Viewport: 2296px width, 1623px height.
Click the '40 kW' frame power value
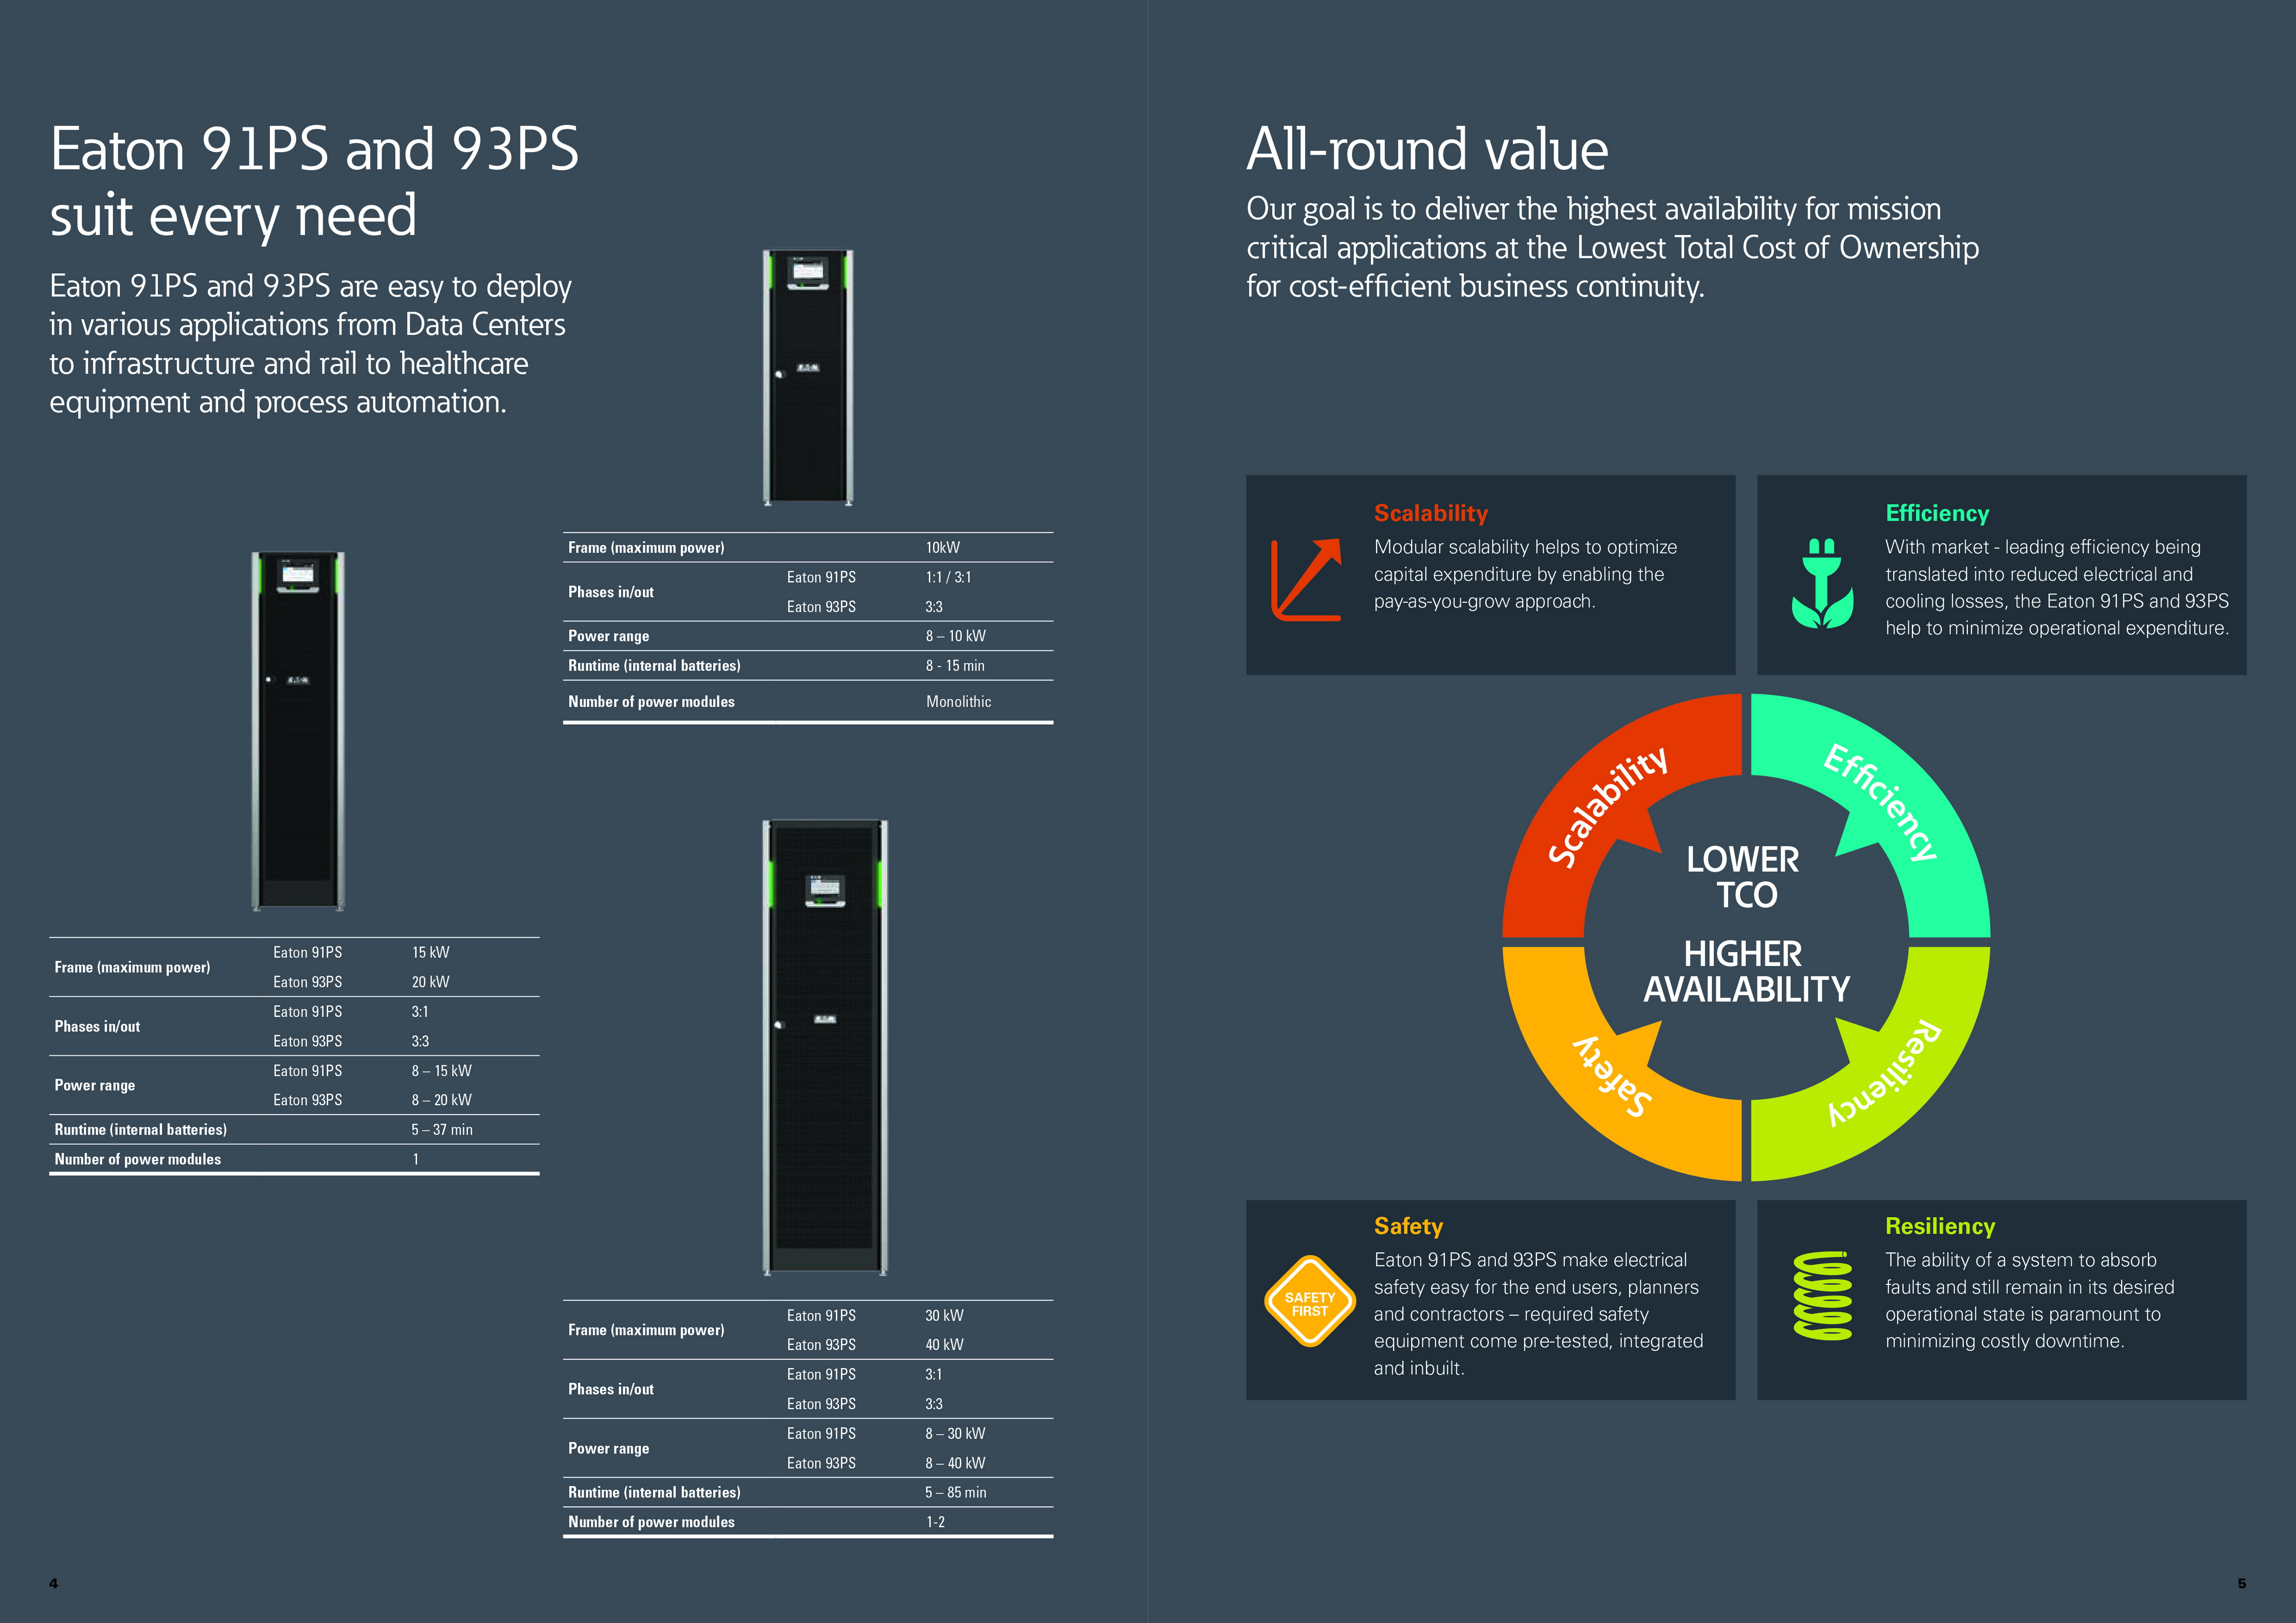click(x=944, y=1345)
